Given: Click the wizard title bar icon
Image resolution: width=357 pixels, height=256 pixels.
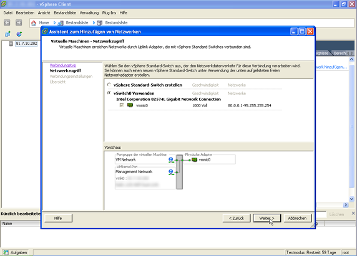Looking at the screenshot, I should coord(46,32).
